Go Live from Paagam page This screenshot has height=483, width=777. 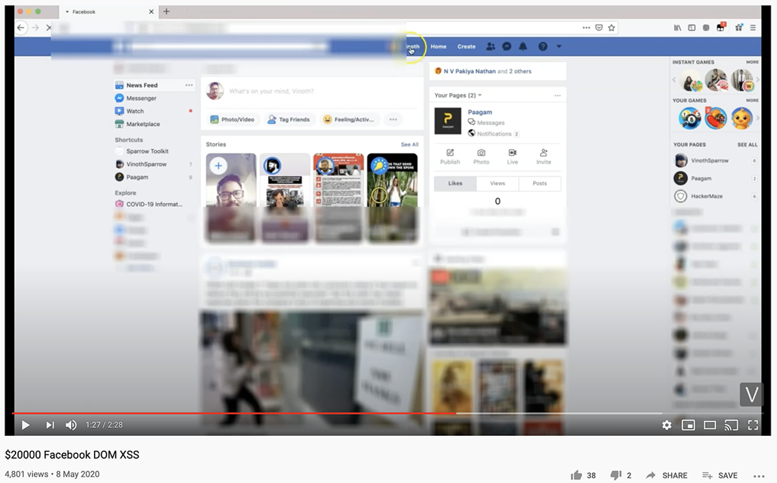(x=512, y=156)
